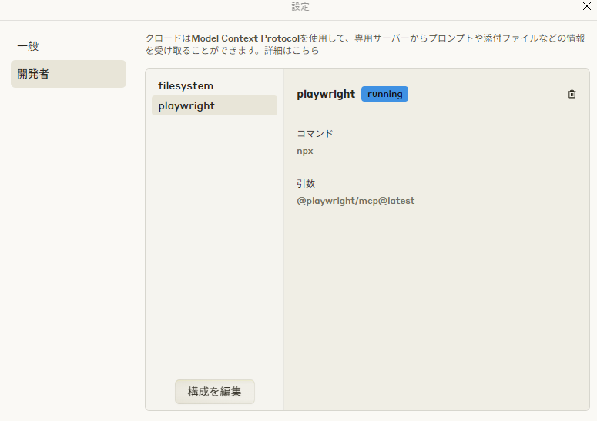
Task: Click the 構成を編集 button
Action: pyautogui.click(x=215, y=391)
